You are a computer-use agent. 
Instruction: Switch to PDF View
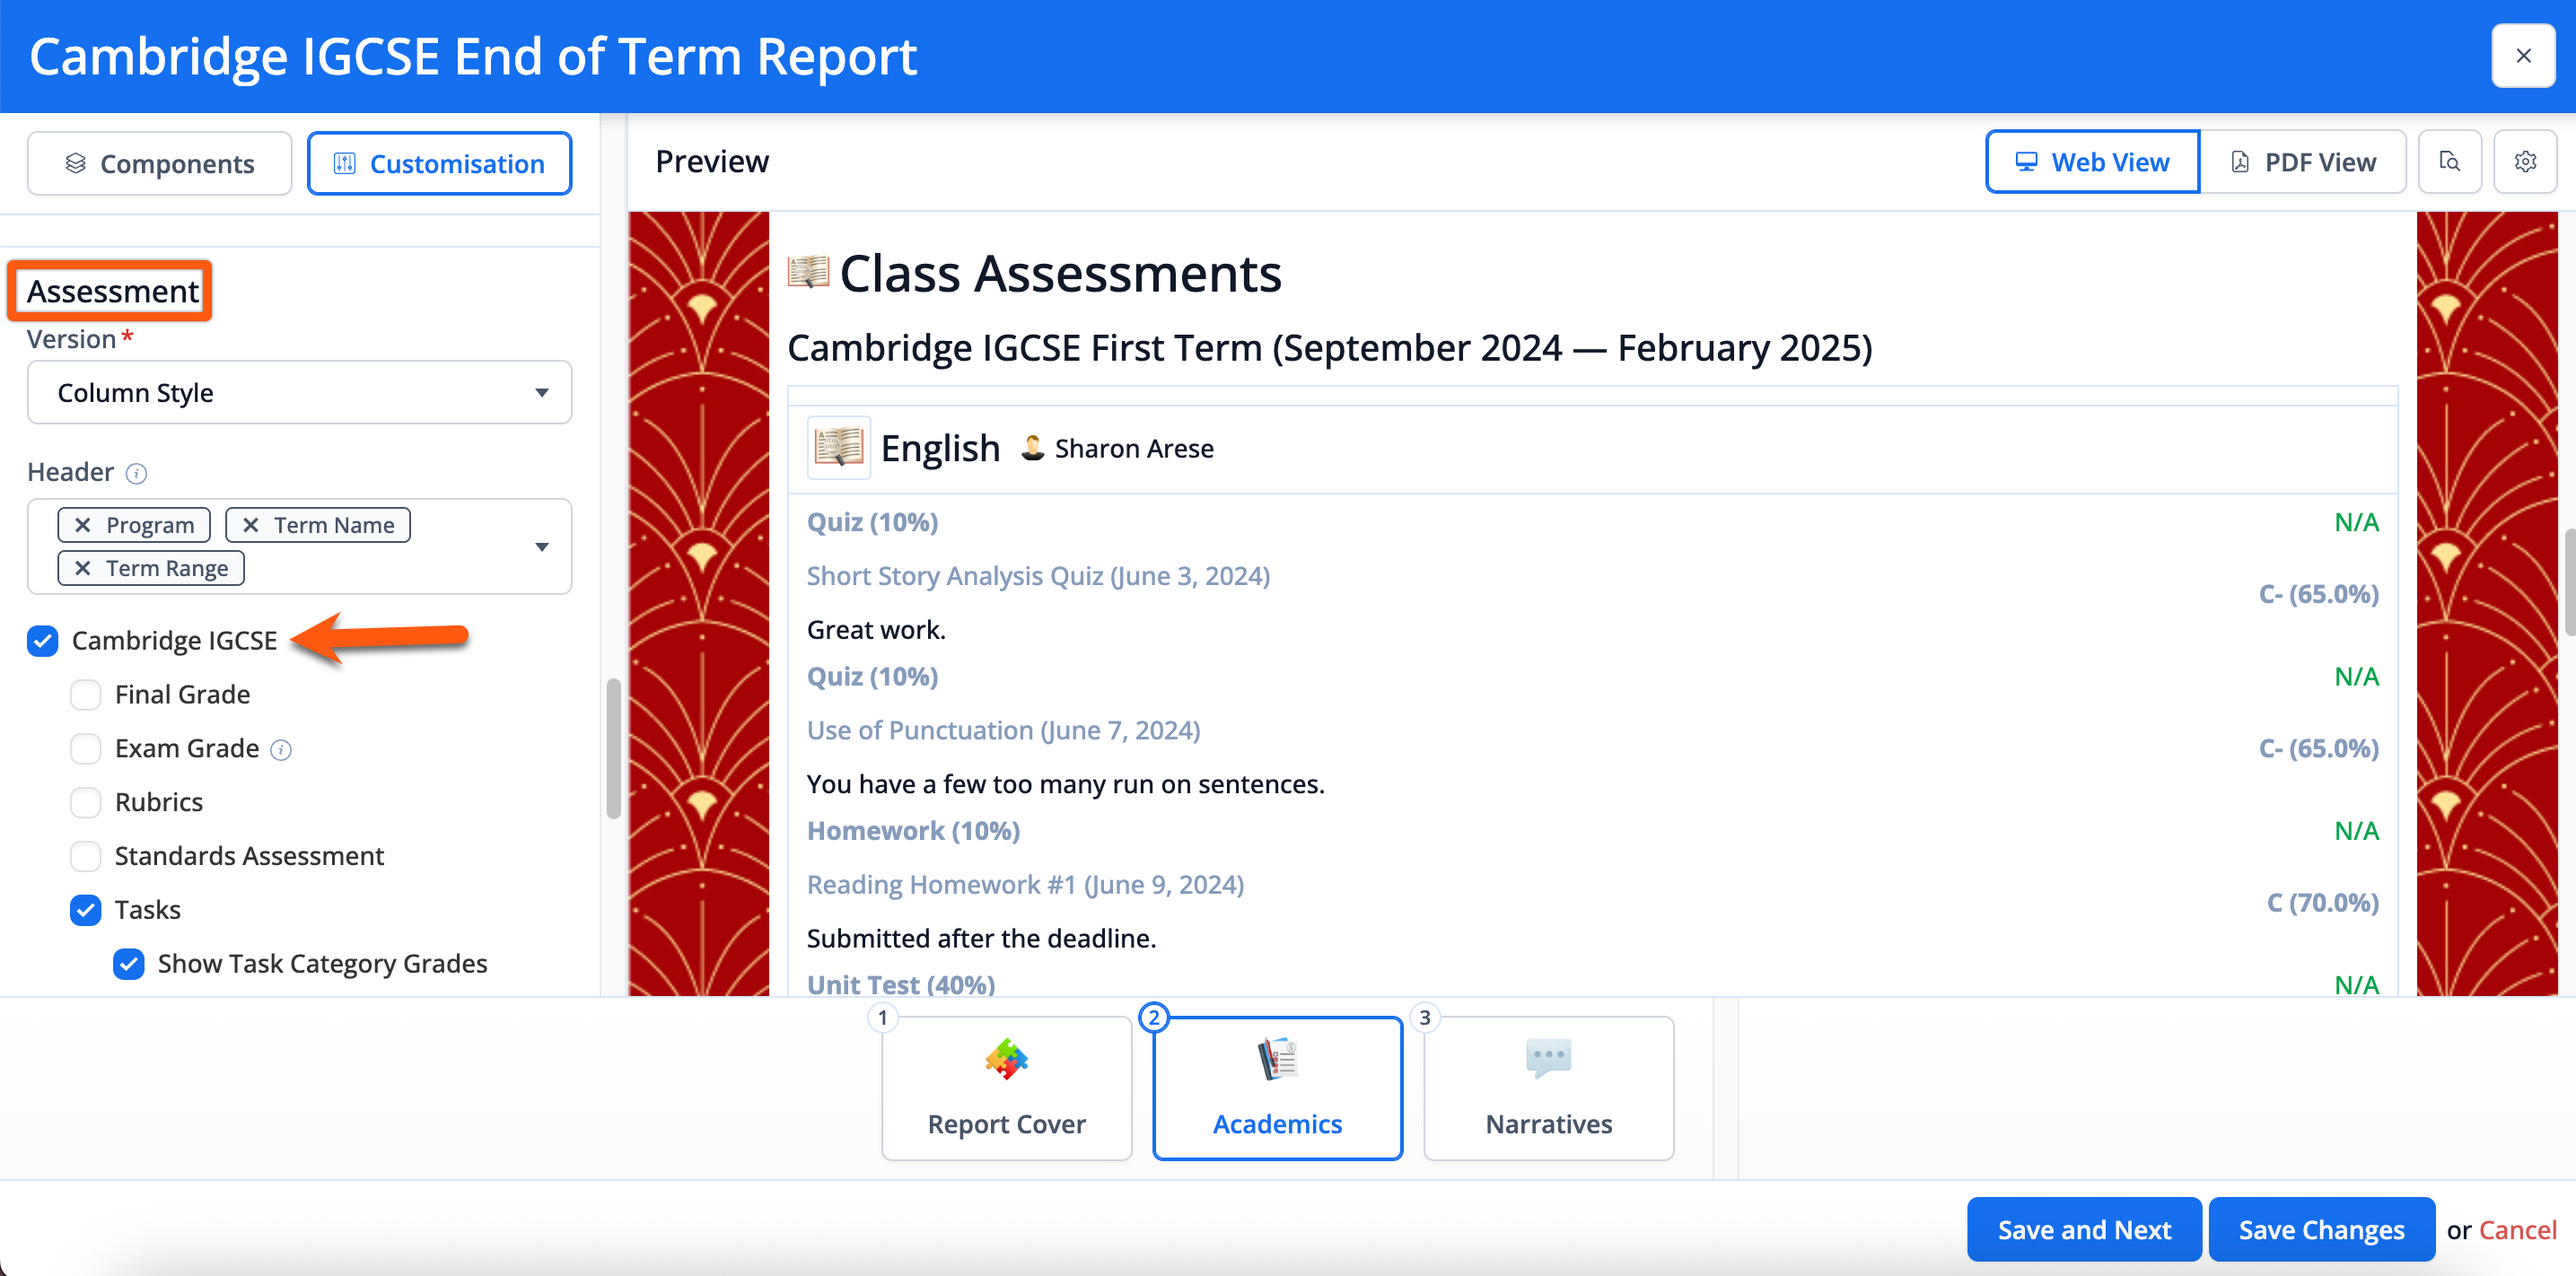tap(2302, 162)
